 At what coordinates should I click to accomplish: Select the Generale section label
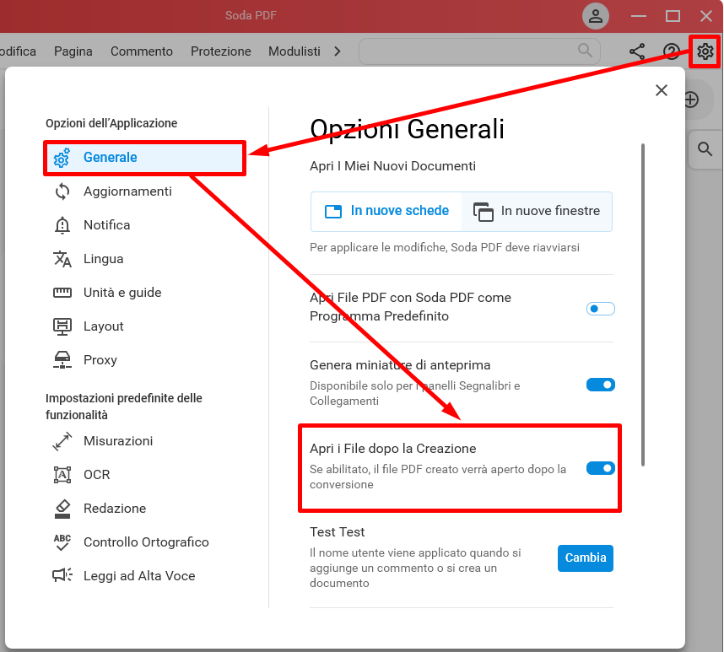110,158
